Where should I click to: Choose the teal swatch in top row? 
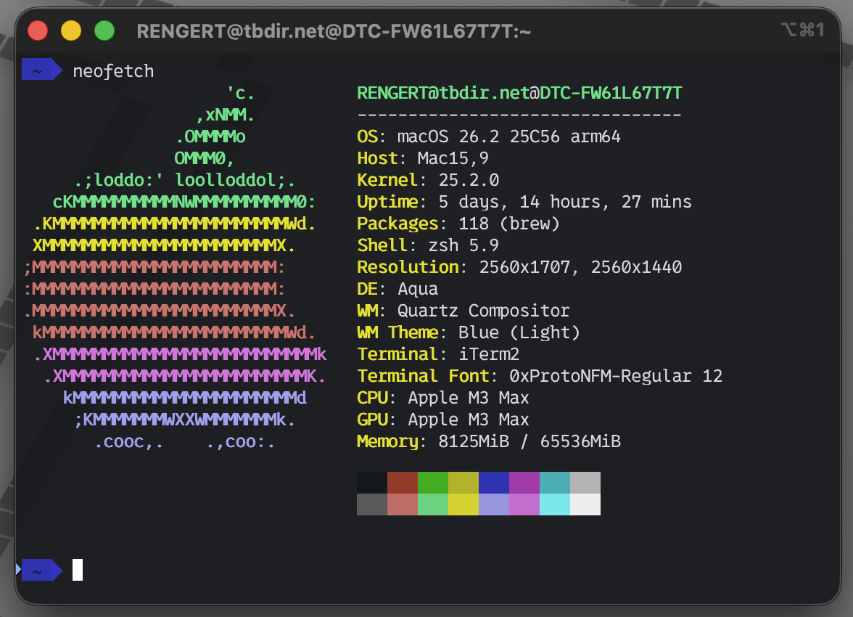coord(554,483)
